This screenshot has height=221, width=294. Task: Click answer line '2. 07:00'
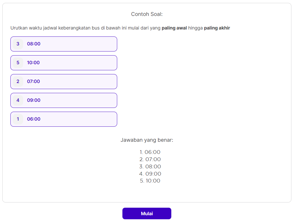(150, 159)
